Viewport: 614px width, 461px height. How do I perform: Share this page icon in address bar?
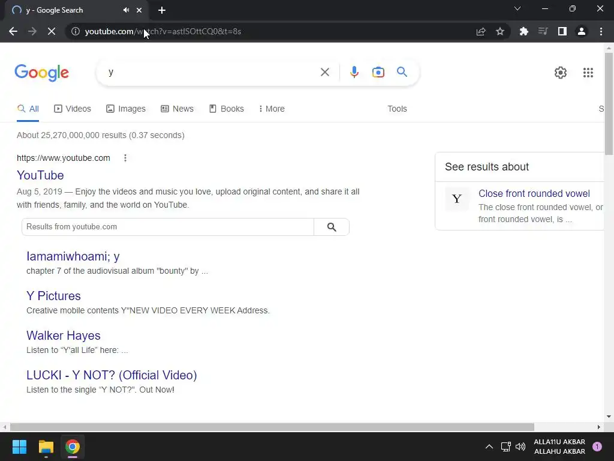click(481, 31)
